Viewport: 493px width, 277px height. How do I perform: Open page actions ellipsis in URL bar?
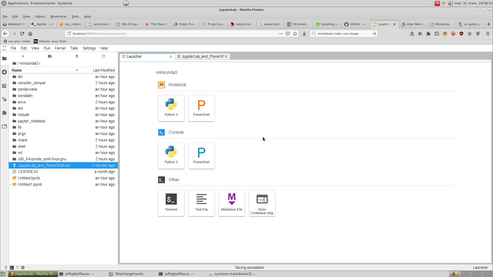280,34
